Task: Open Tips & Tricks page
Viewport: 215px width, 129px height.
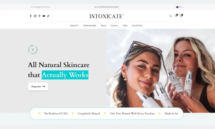Action: 137,26
